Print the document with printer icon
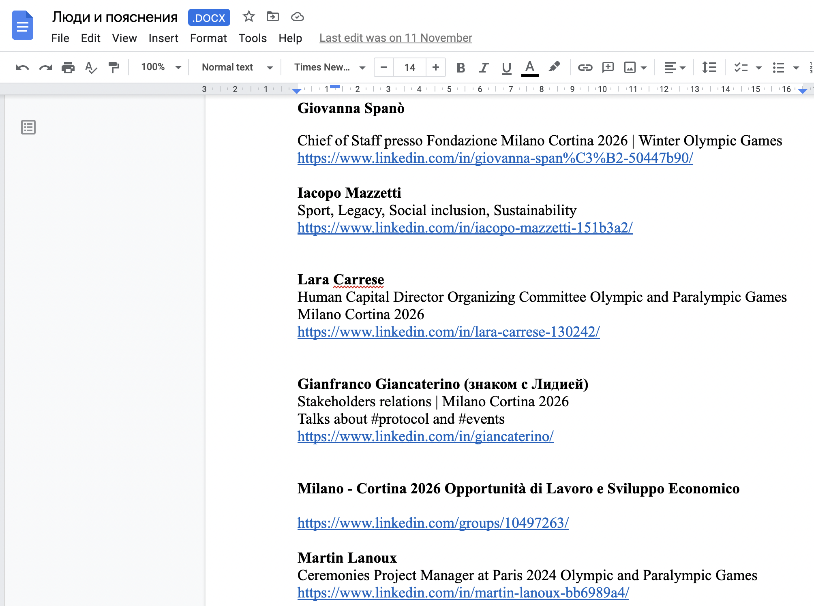 [x=68, y=67]
